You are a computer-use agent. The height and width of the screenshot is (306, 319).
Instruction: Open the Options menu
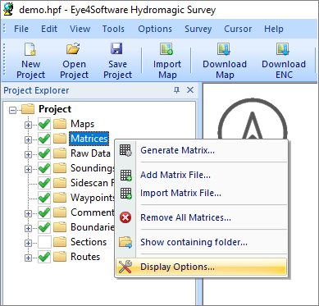[155, 29]
